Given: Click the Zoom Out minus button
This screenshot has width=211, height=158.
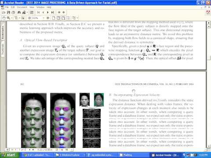Looking at the screenshot, I should point(29,18).
